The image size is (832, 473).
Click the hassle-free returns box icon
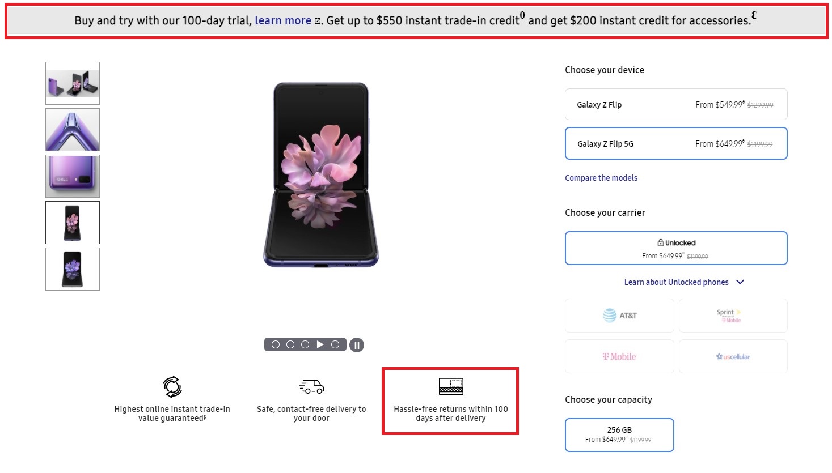[451, 386]
